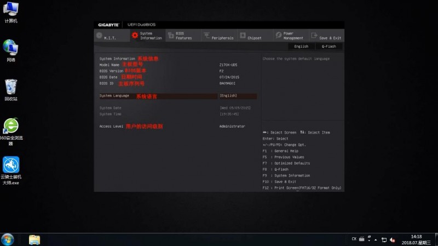The height and width of the screenshot is (246, 438).
Task: Click the System Time label
Action: (x=111, y=114)
